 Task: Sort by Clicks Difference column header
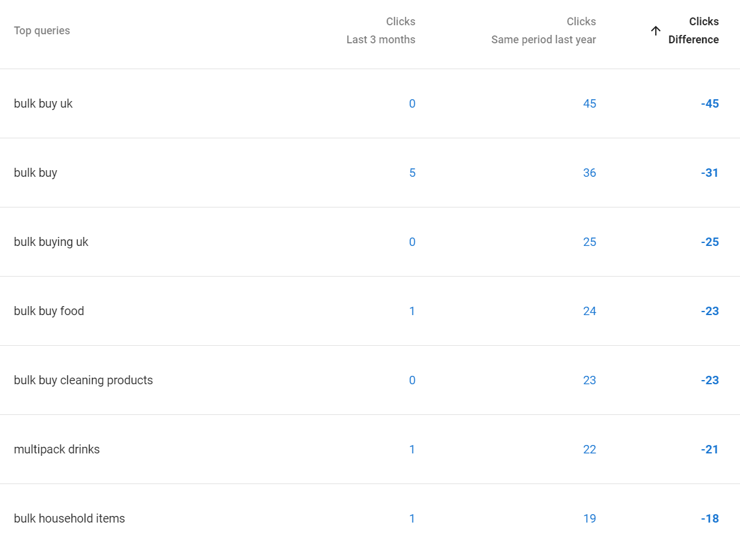pyautogui.click(x=693, y=31)
